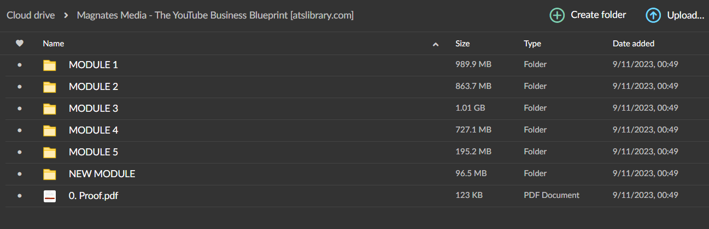Click the NEW MODULE folder icon
Screen dimensions: 709x229
(50, 174)
